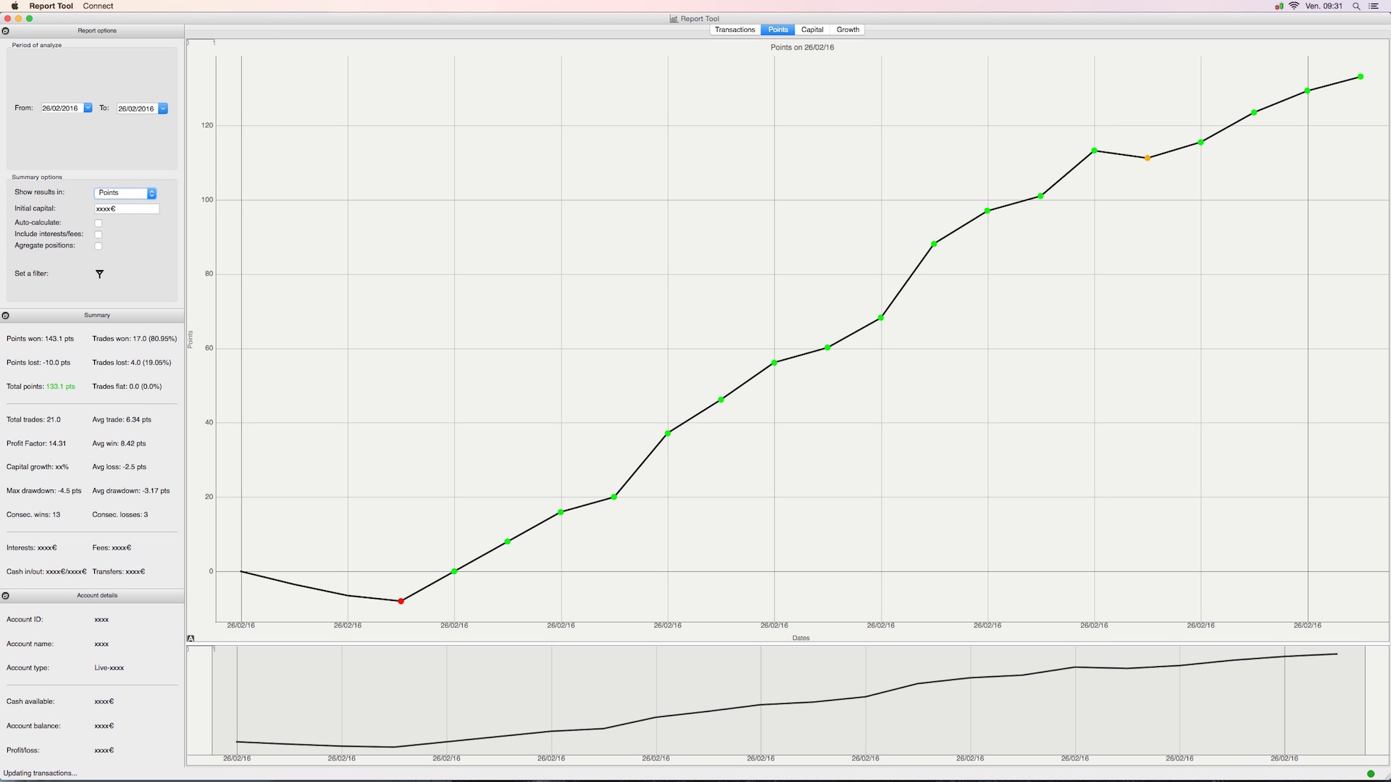1391x782 pixels.
Task: Switch to the Transactions tab
Action: [735, 30]
